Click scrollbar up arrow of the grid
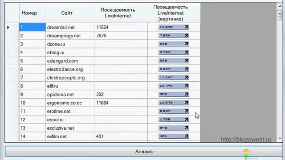This screenshot has width=285, height=160. coord(280,6)
